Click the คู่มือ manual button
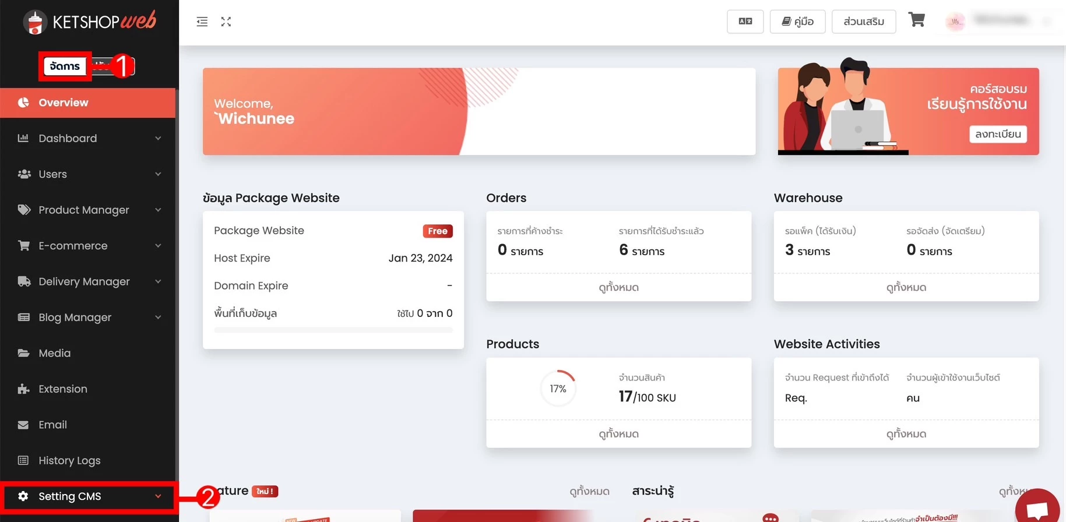Viewport: 1066px width, 522px height. pos(797,22)
